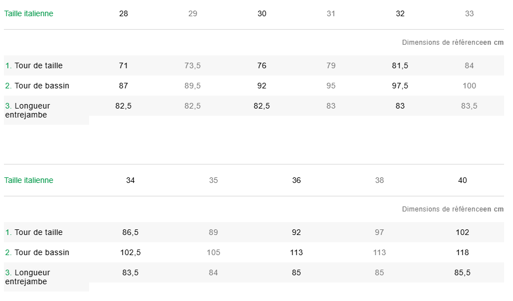The height and width of the screenshot is (301, 513).
Task: Click 'Longueur entrejambe' label in top table
Action: coord(32,110)
